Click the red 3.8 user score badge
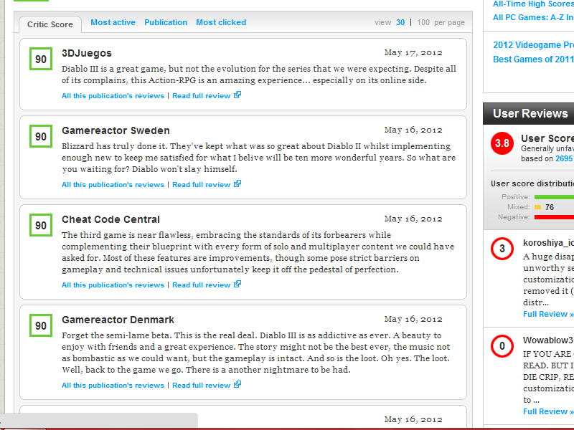This screenshot has width=574, height=430. click(502, 143)
